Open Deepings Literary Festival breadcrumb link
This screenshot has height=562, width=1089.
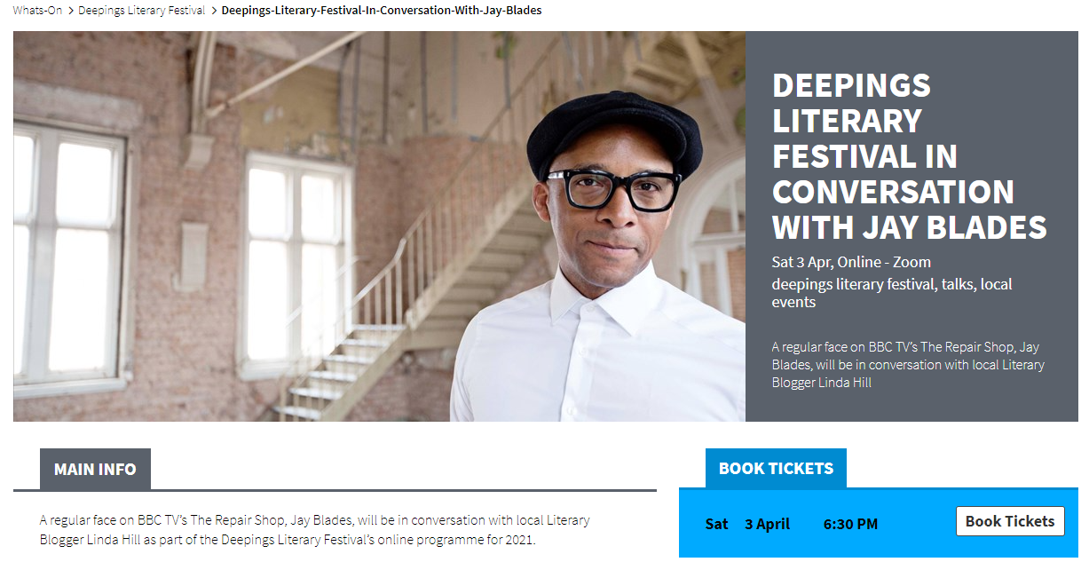[x=141, y=11]
